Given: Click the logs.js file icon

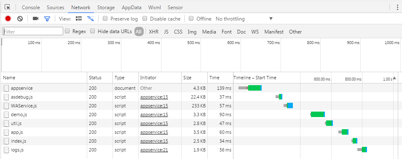Looking at the screenshot, I should [x=6, y=150].
